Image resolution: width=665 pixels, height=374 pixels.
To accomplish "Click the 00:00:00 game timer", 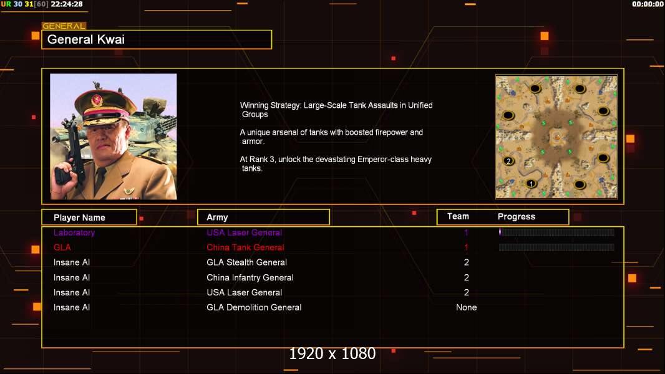I will [x=647, y=4].
